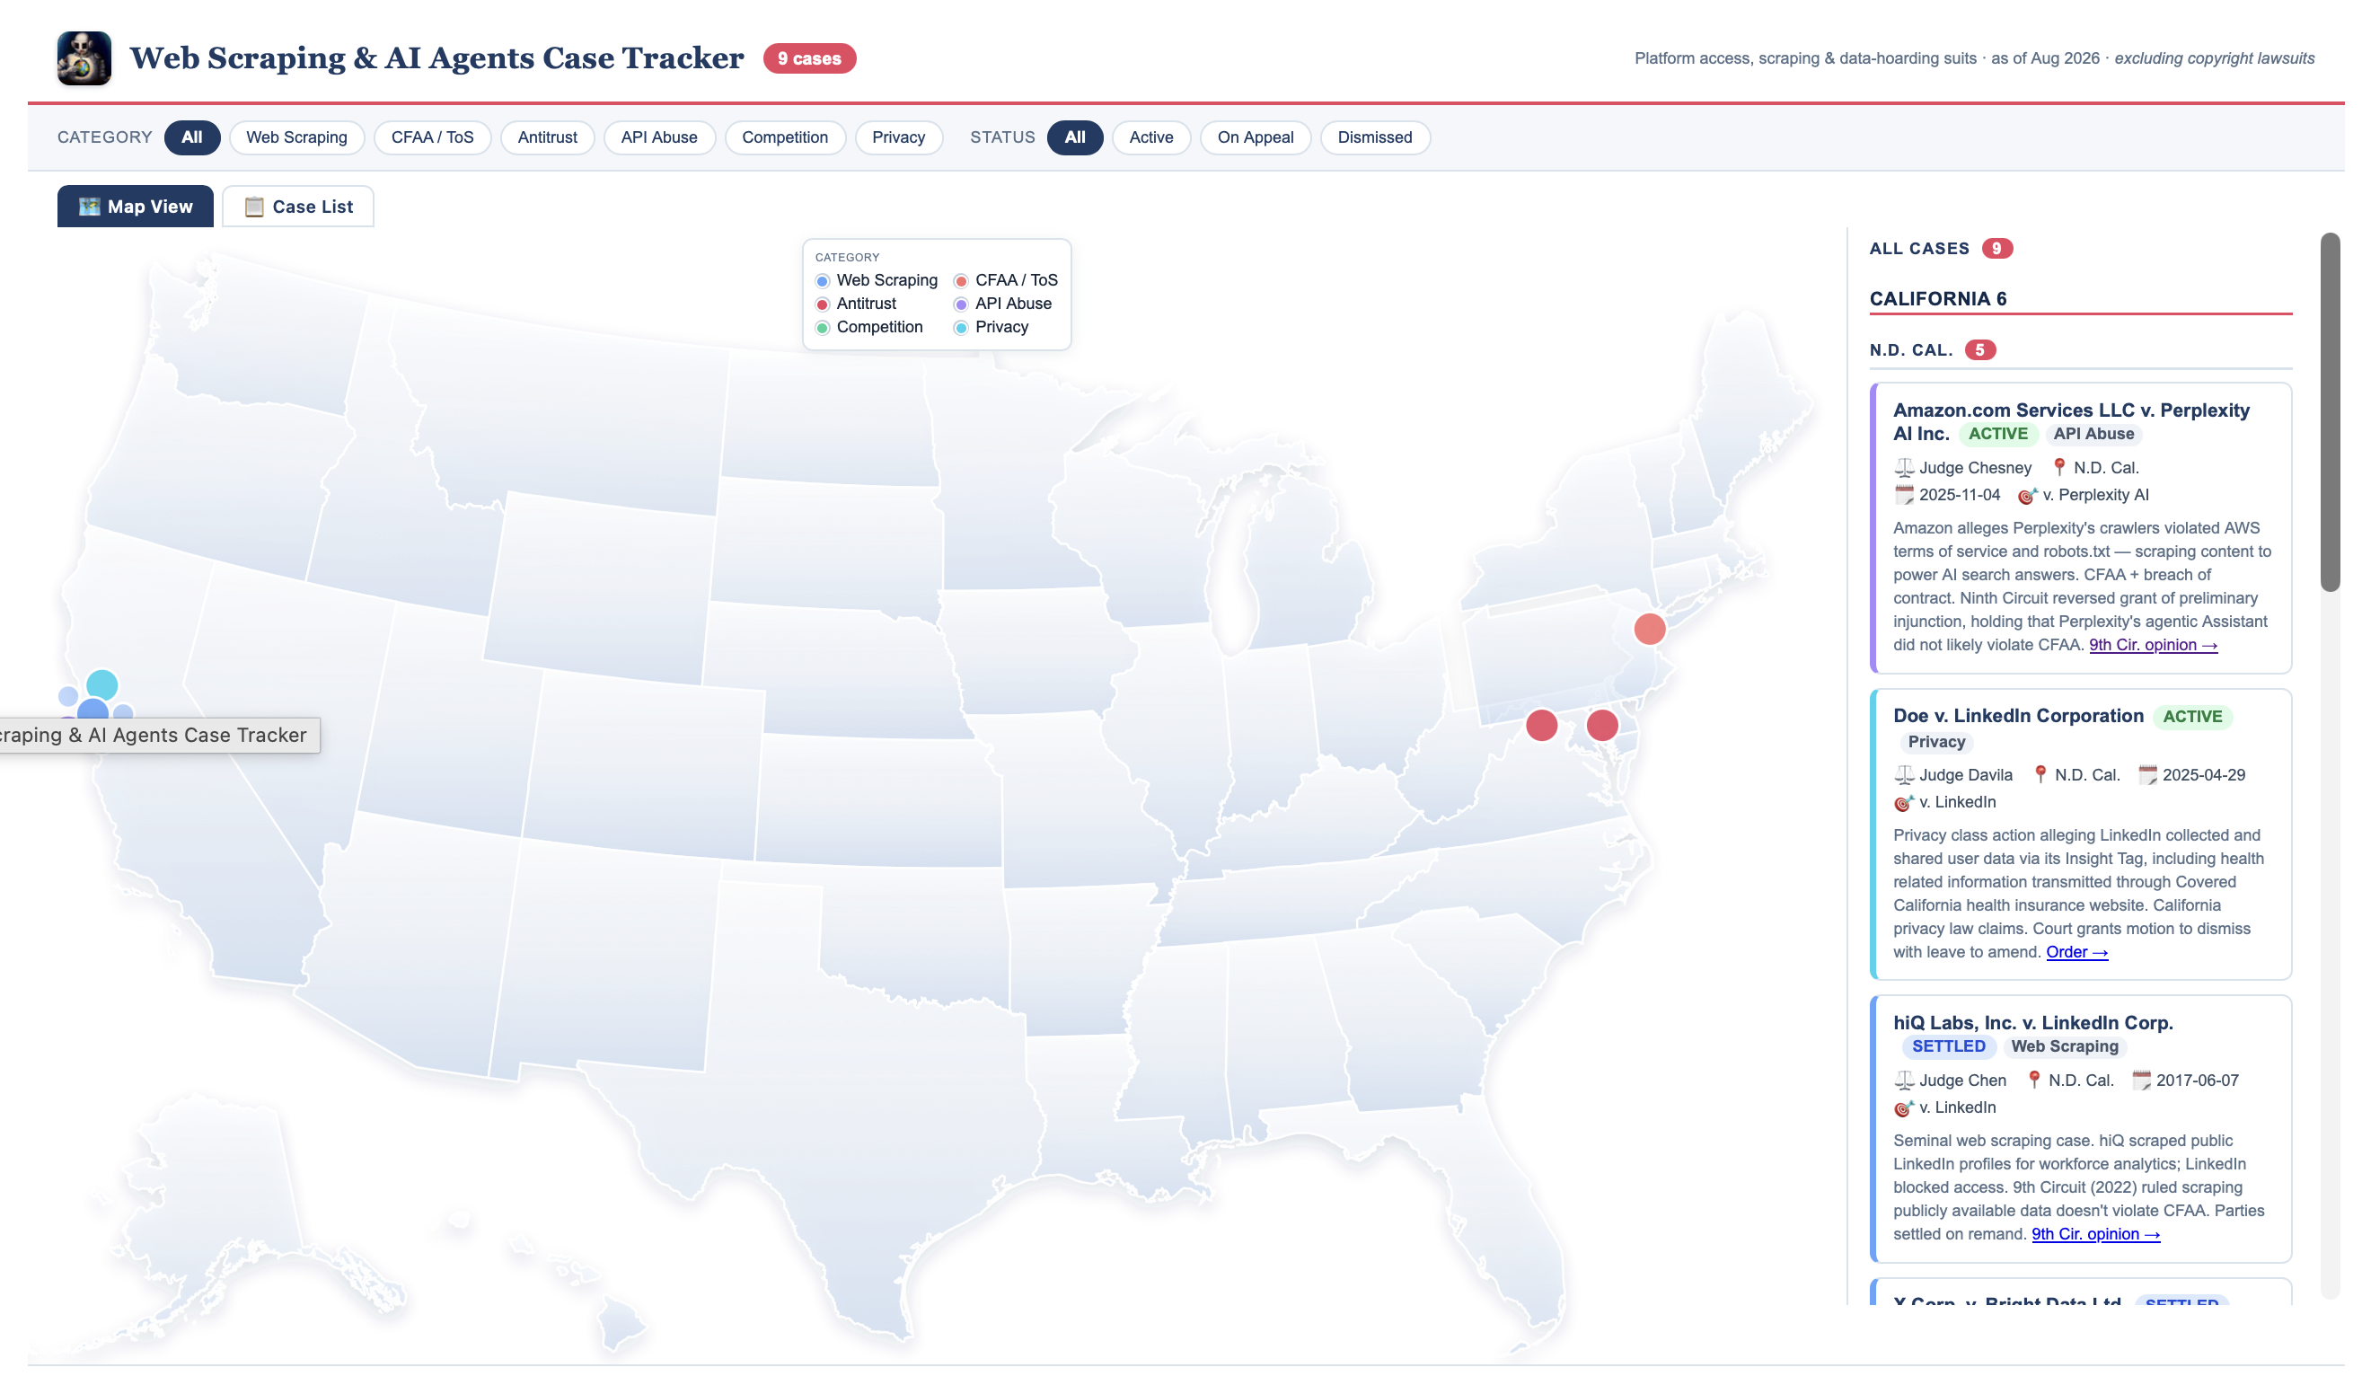The image size is (2362, 1385).
Task: Click the scales icon beside Judge Davila
Action: point(1904,775)
